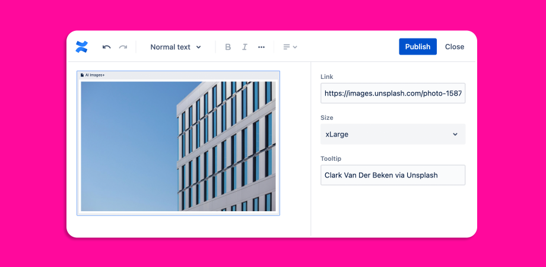
Task: Open more formatting options ellipsis
Action: point(261,47)
